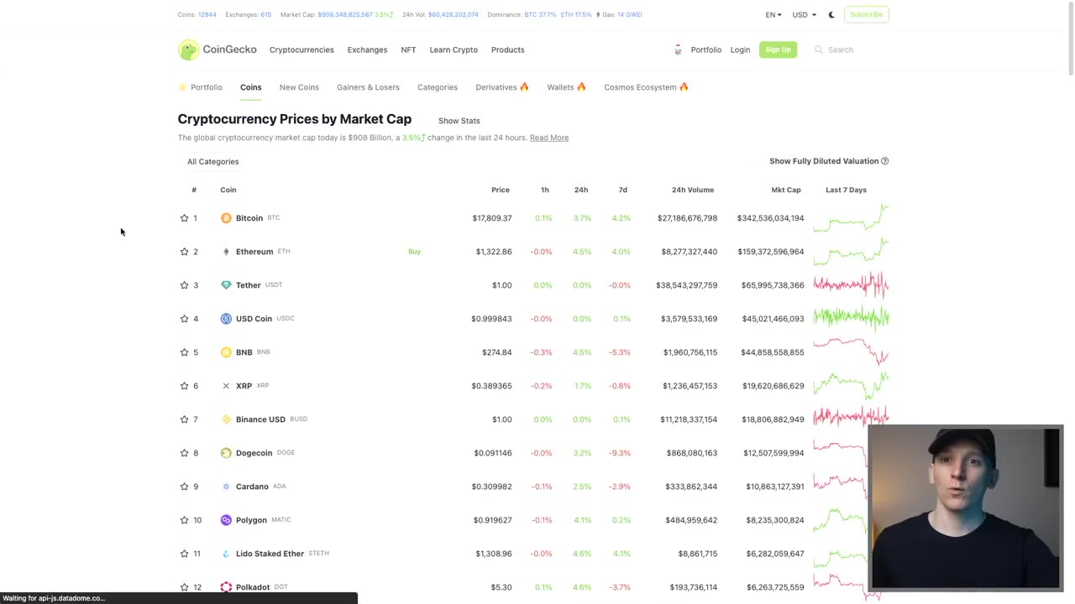Open the EN language dropdown
The width and height of the screenshot is (1075, 604).
(773, 14)
